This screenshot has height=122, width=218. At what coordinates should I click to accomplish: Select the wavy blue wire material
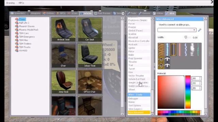click(186, 50)
